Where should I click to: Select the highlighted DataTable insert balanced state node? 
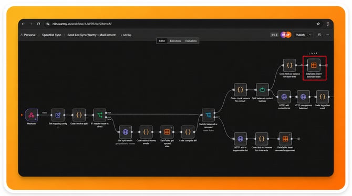[x=314, y=65]
